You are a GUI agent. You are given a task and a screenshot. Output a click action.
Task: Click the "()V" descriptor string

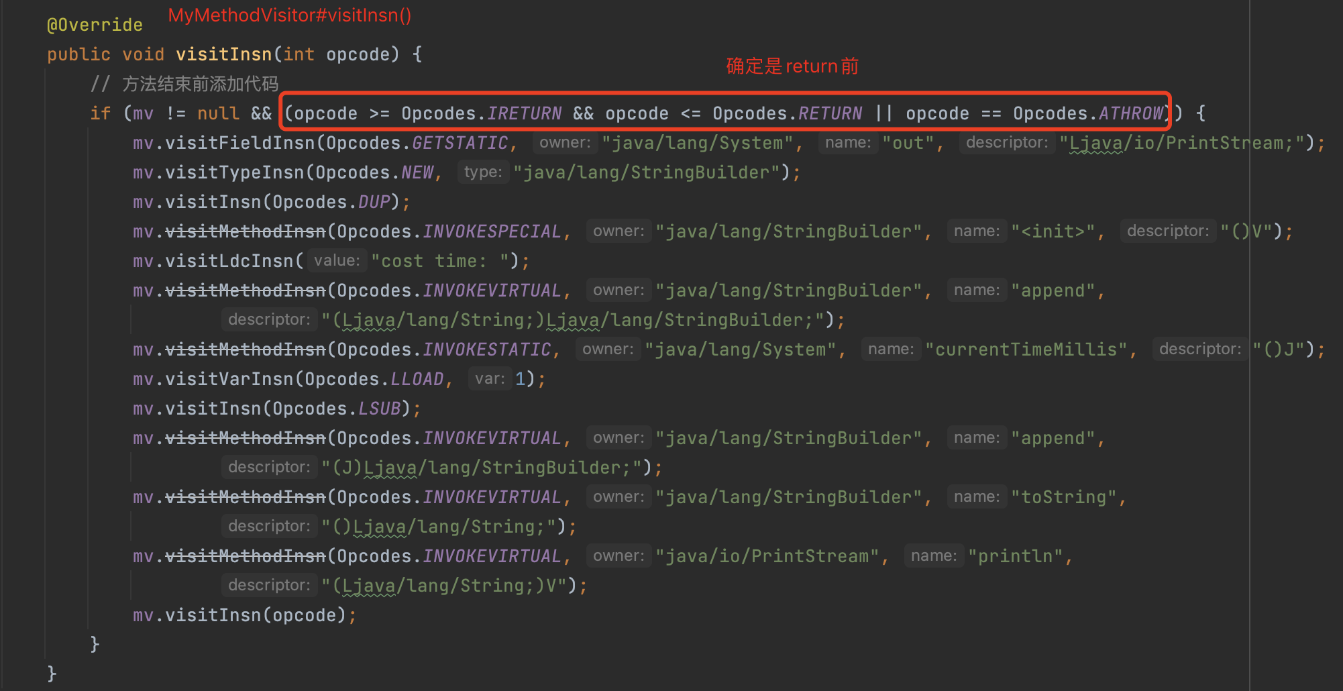[1246, 231]
